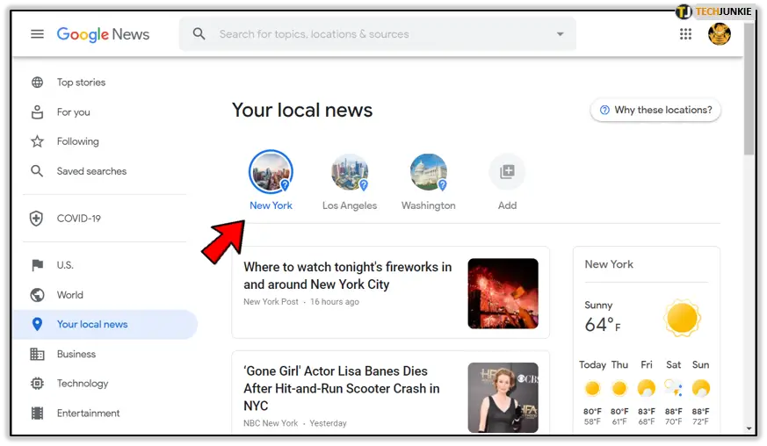Image resolution: width=767 pixels, height=446 pixels.
Task: Click the scrollbar down arrow
Action: (x=749, y=428)
